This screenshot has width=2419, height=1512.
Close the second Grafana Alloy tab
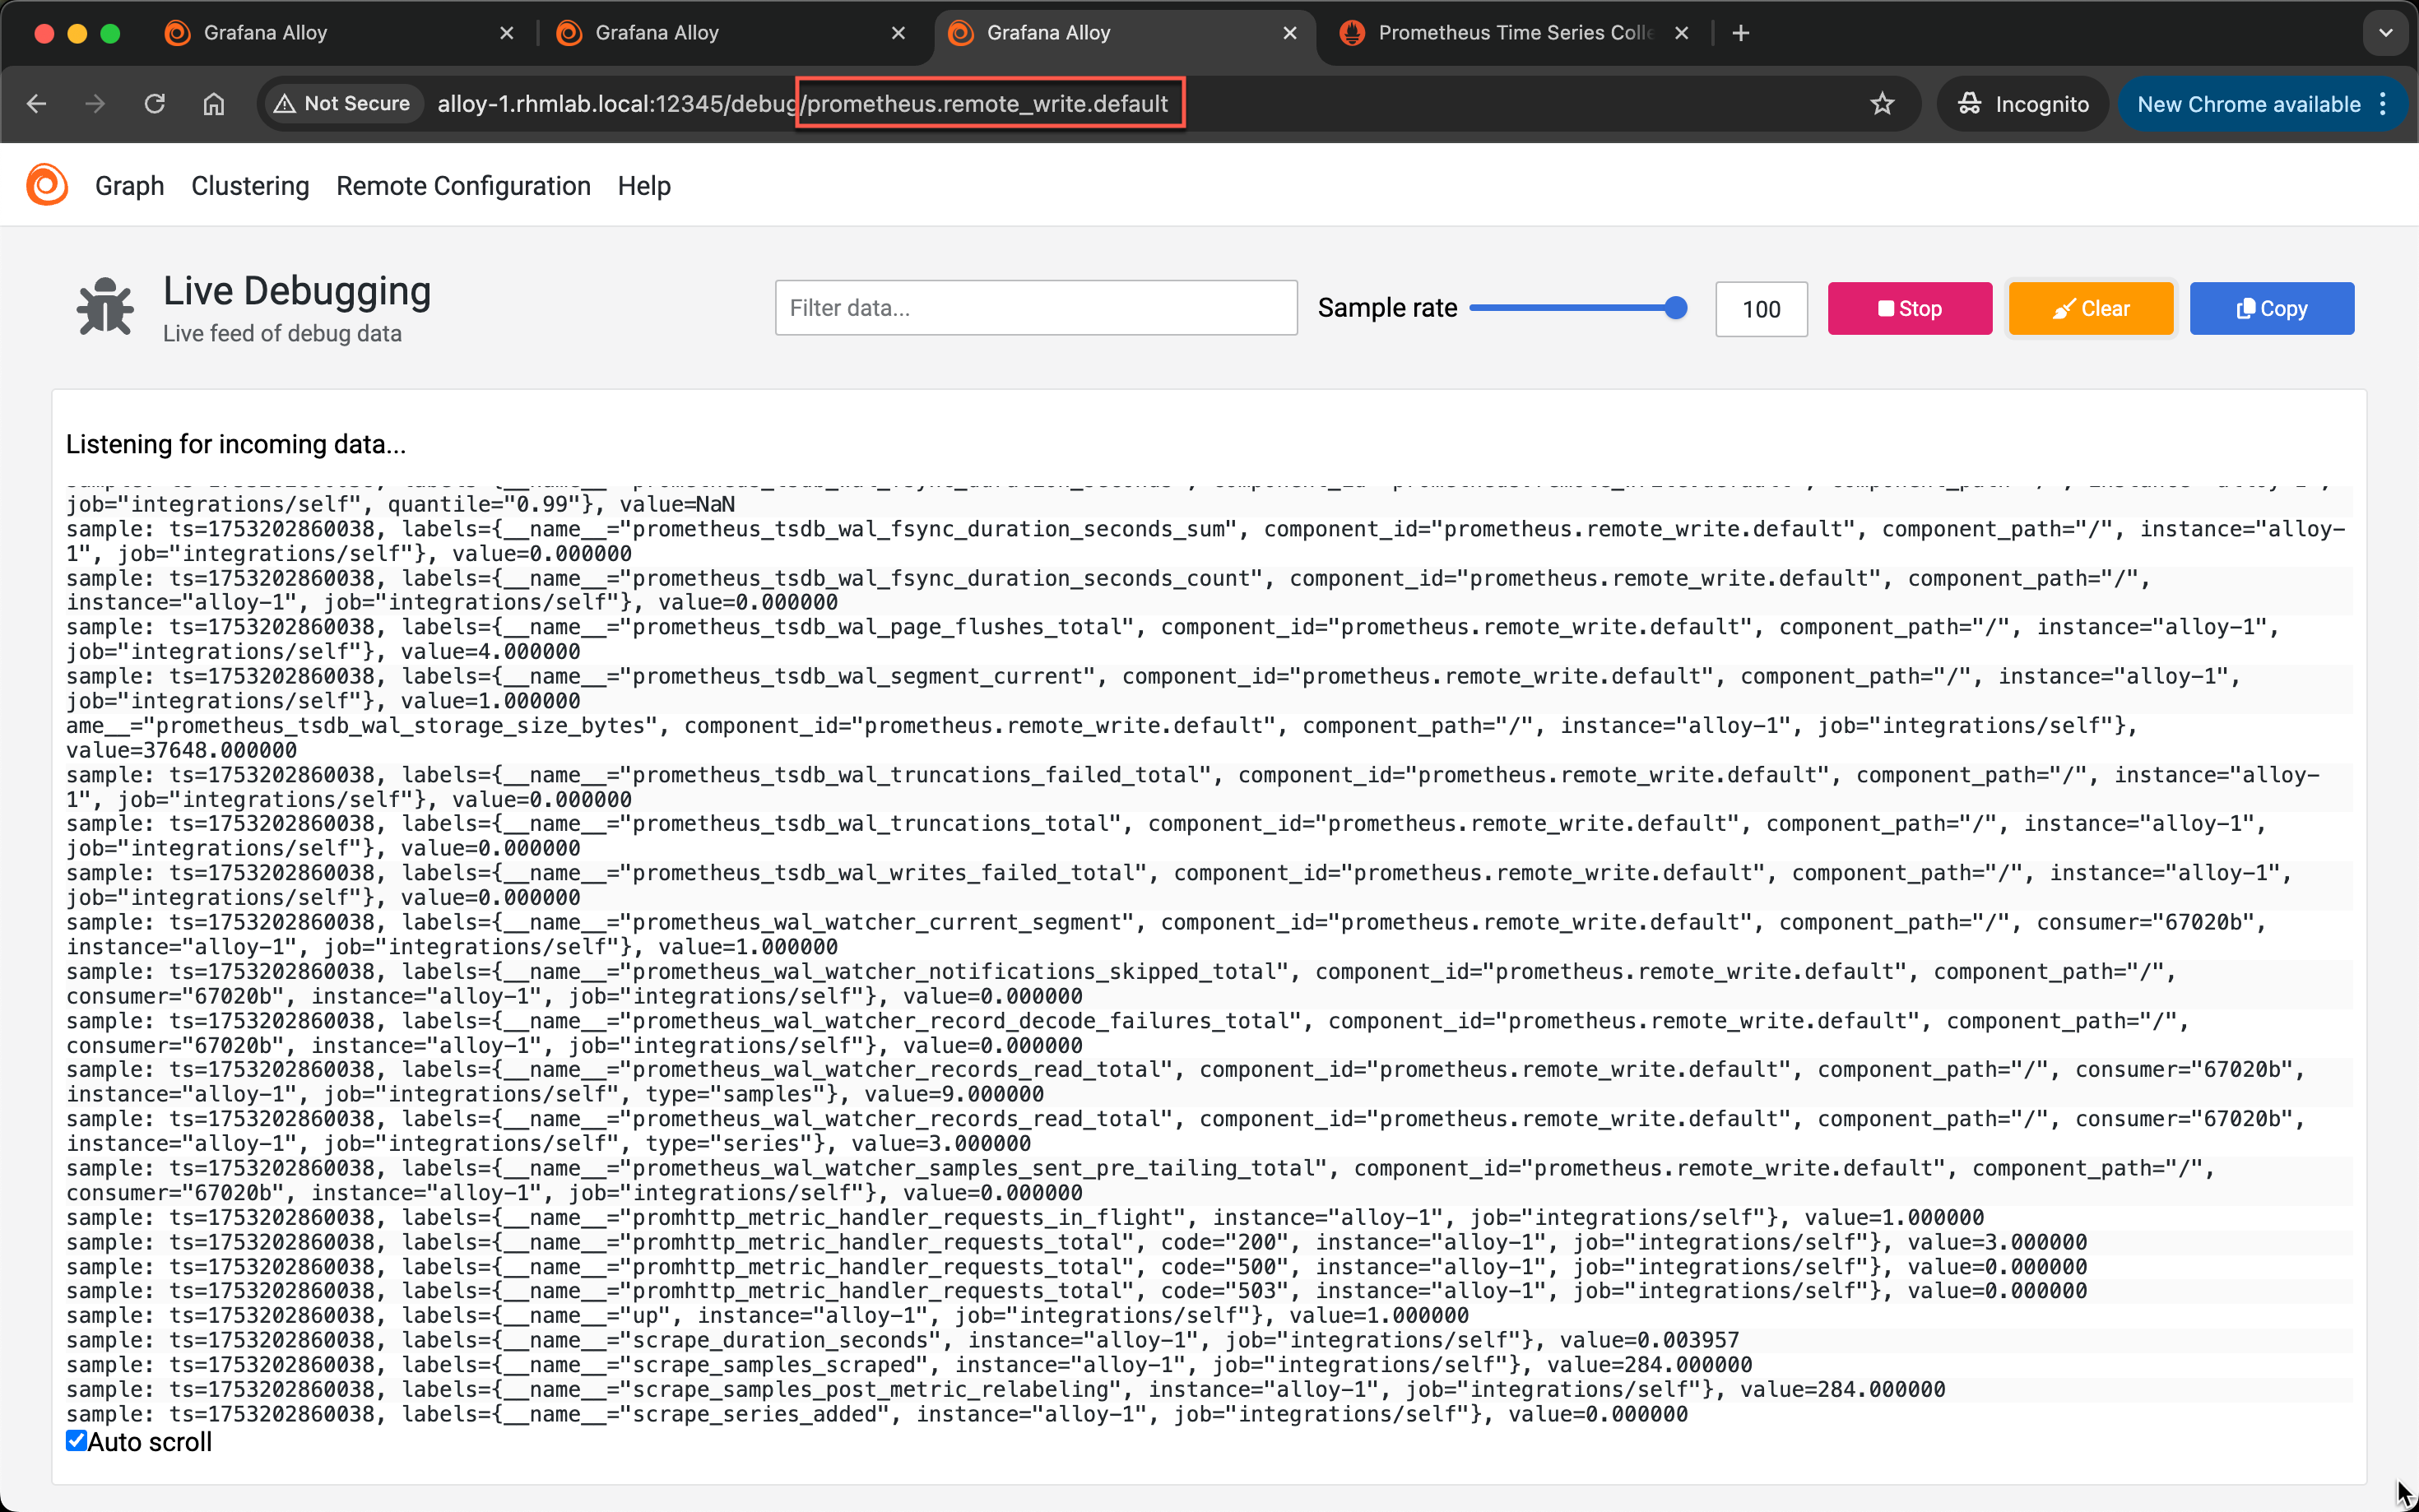point(898,33)
